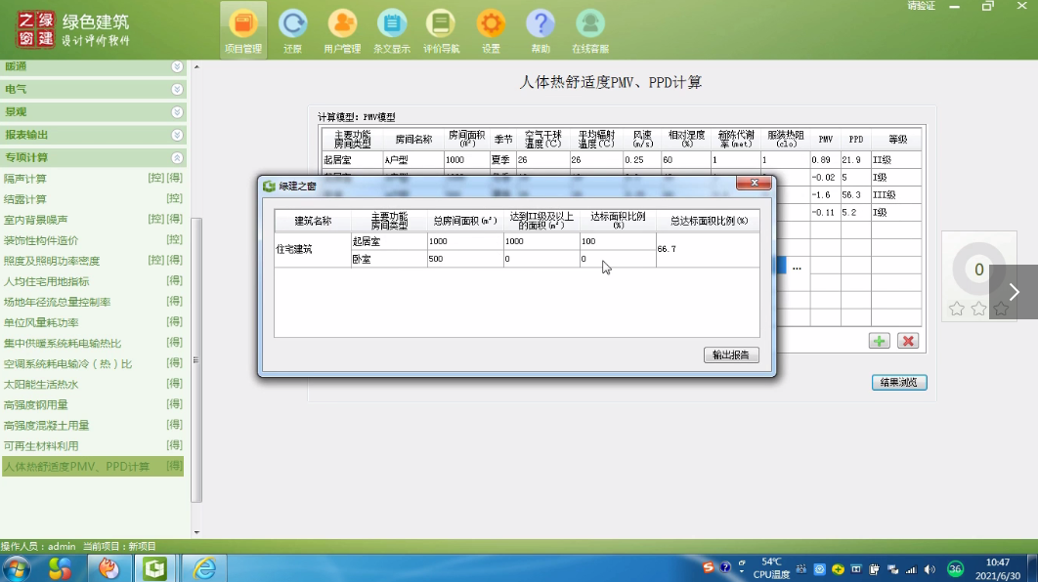Click the right chevron arrow on side panel
This screenshot has height=582, width=1038.
[x=1014, y=292]
